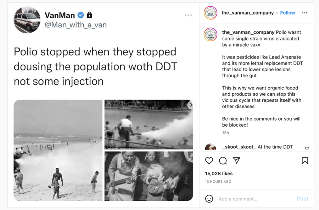The image size is (319, 210).
Task: Open emoji picker in comment box
Action: click(209, 199)
